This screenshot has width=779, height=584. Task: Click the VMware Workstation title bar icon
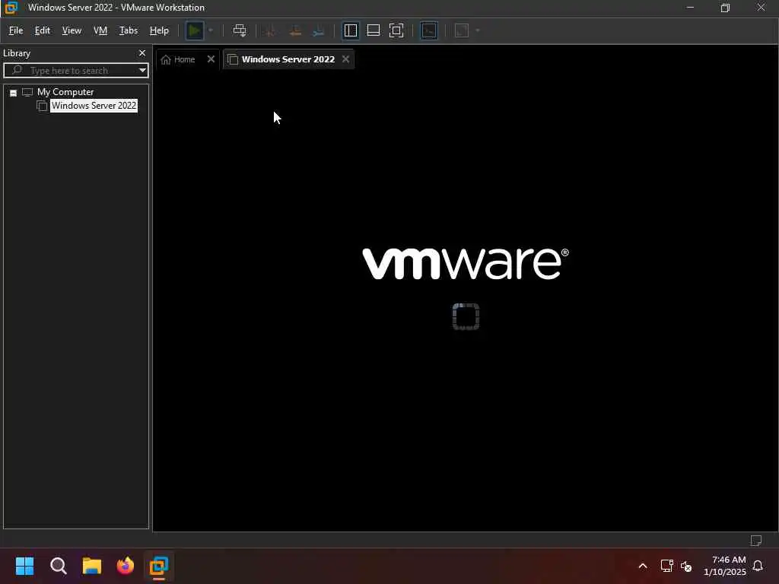point(11,8)
